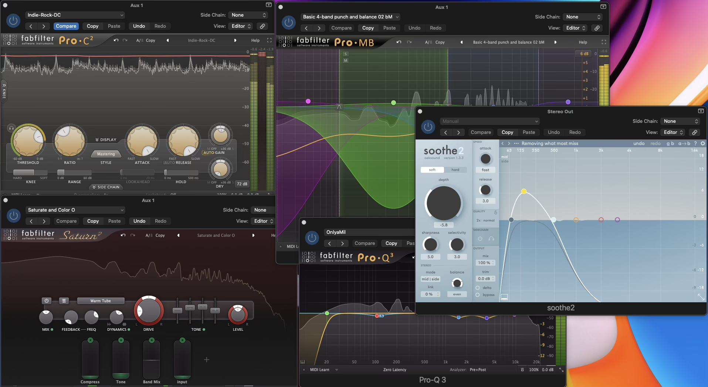Click the Pro-MB full screen icon
The width and height of the screenshot is (708, 387).
click(x=604, y=42)
